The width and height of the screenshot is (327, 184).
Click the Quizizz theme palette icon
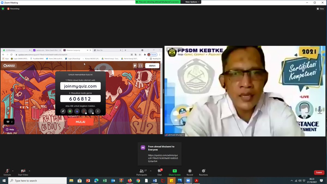(x=135, y=65)
